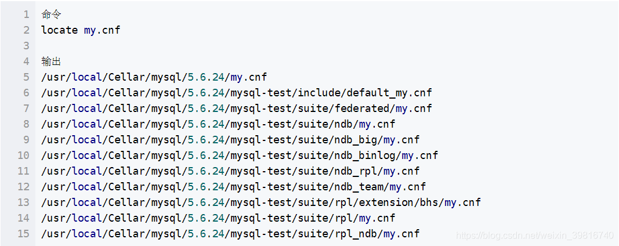Click line number 9 in the gutter
The image size is (619, 246).
coord(27,139)
